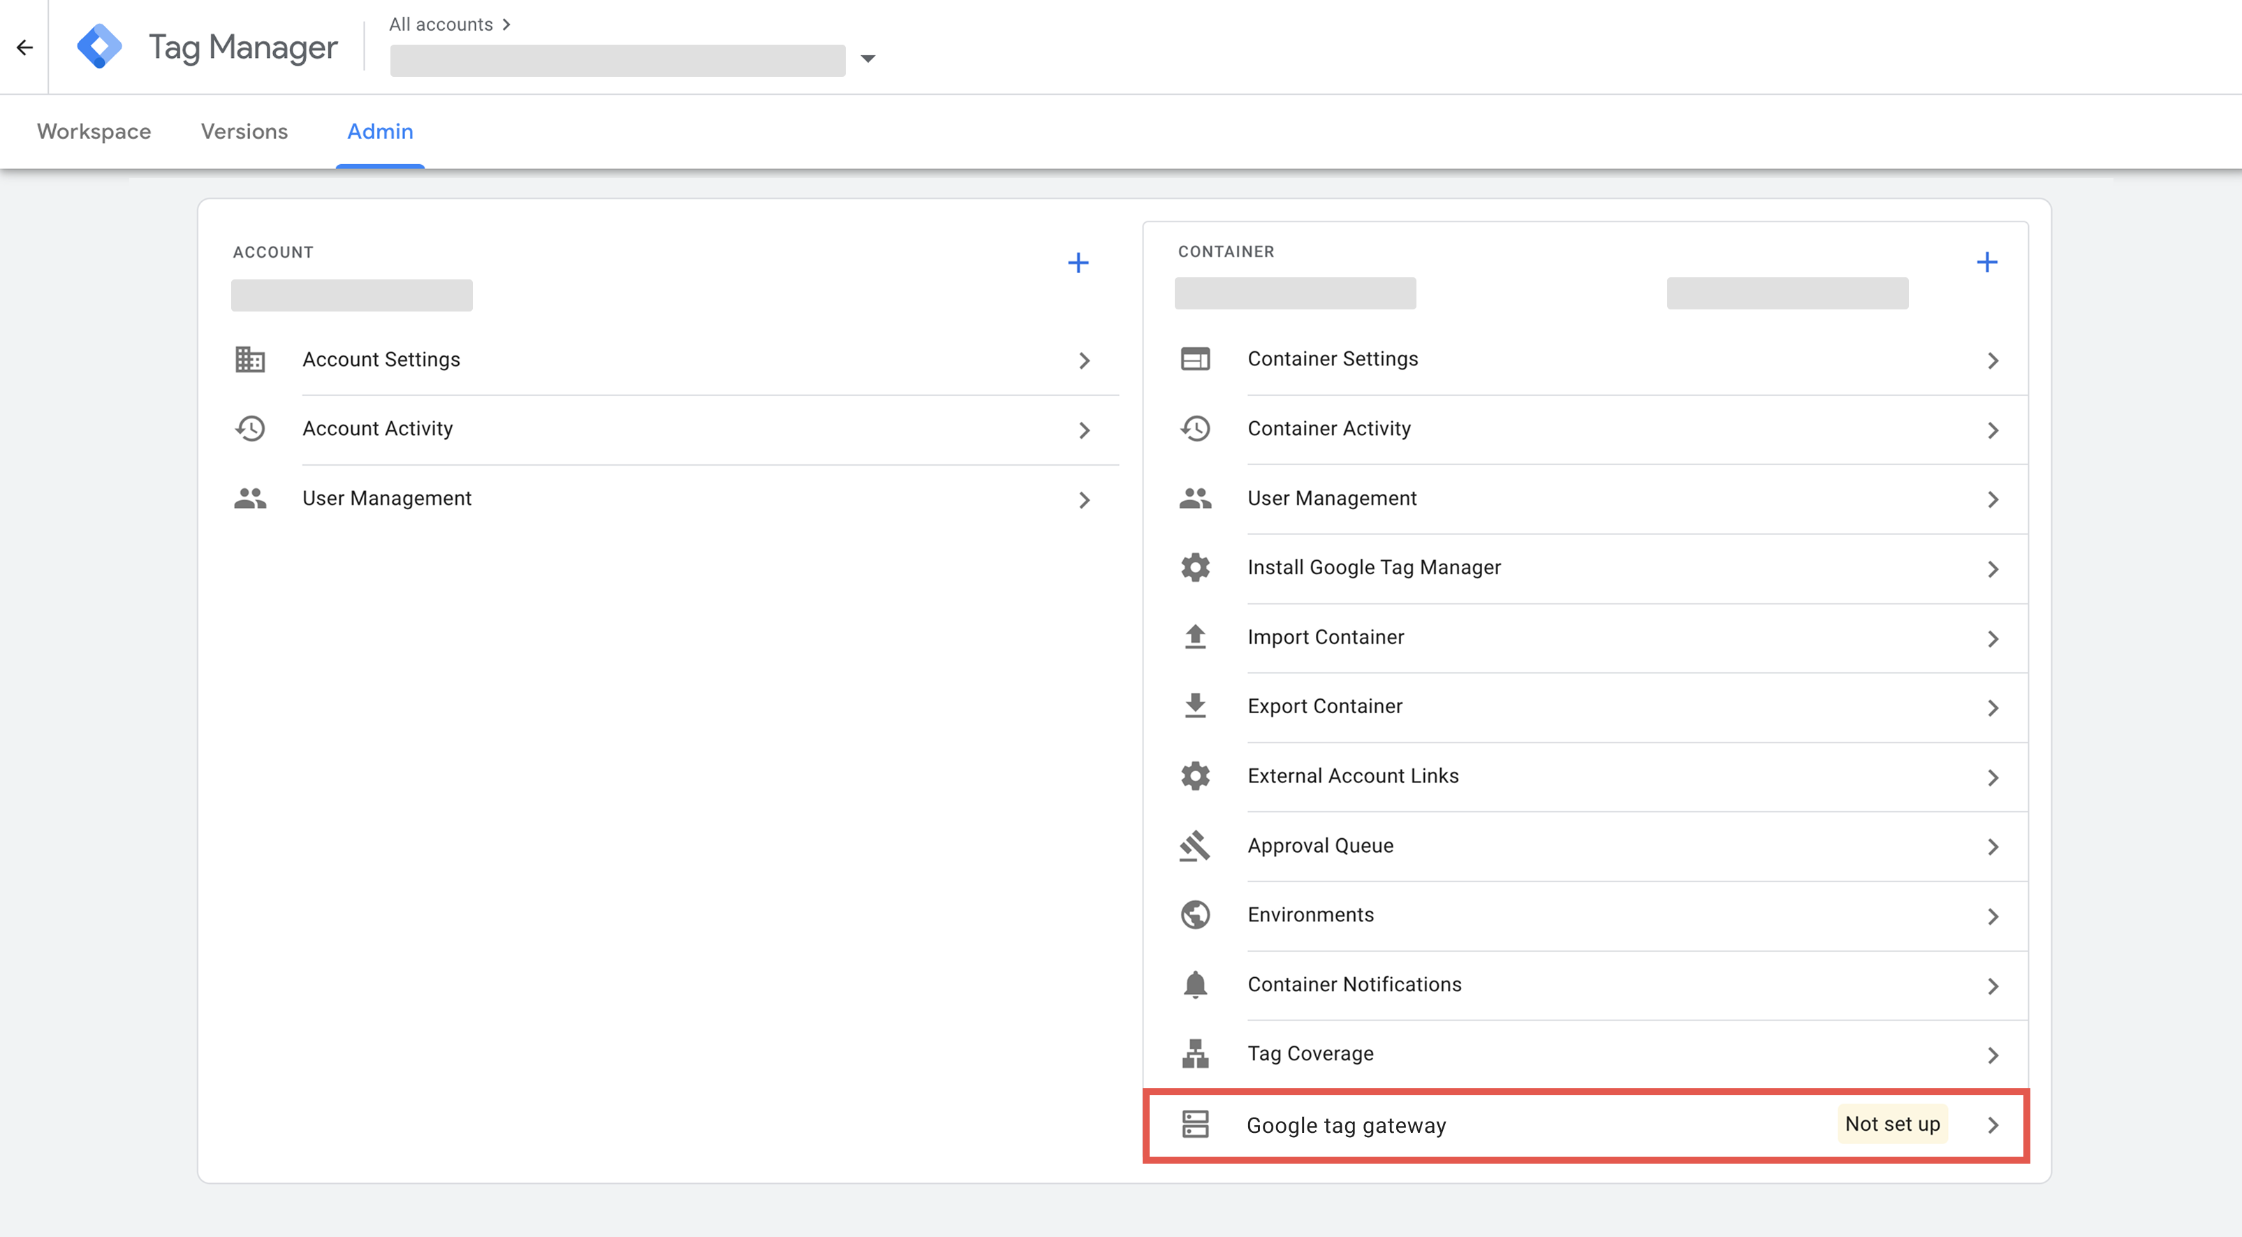Click the All accounts breadcrumb arrow
Screen dimensions: 2242x1237
click(x=506, y=24)
